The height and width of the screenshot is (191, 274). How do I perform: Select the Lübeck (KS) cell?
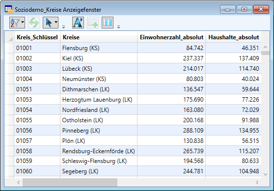point(99,69)
